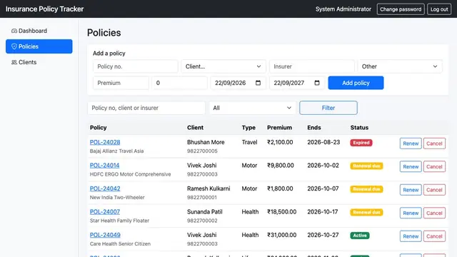This screenshot has height=257, width=457.
Task: Open the Clients sidebar item
Action: coord(39,62)
